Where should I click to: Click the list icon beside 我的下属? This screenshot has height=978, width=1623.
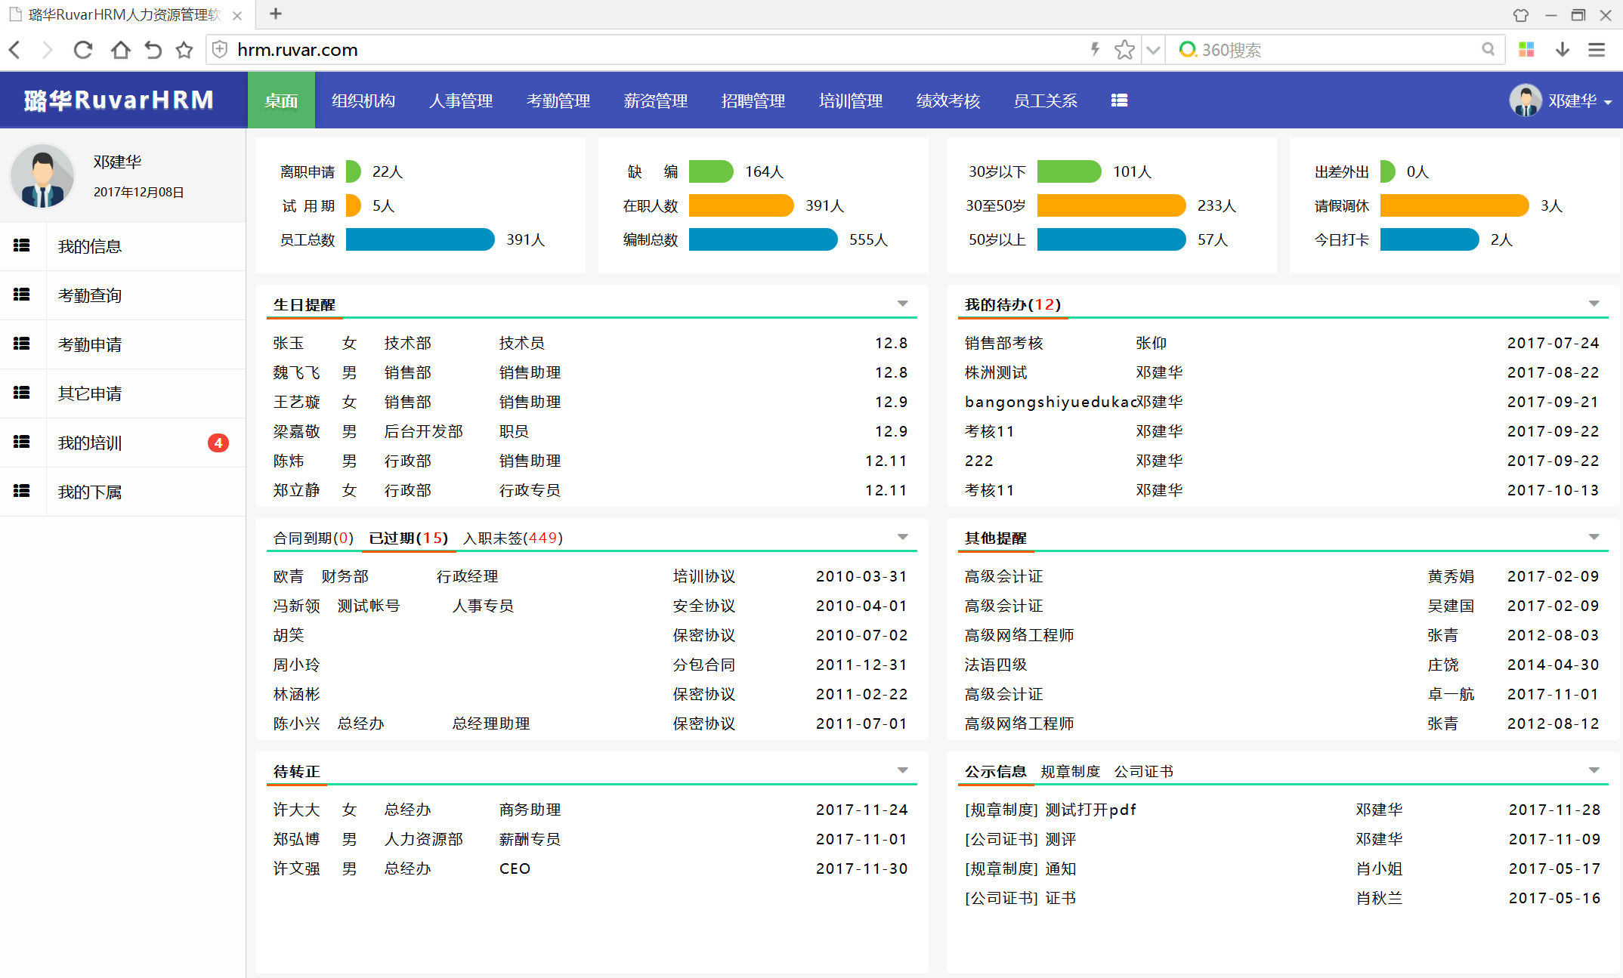tap(22, 491)
